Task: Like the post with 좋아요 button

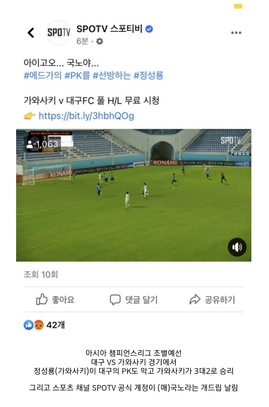Action: coord(55,299)
